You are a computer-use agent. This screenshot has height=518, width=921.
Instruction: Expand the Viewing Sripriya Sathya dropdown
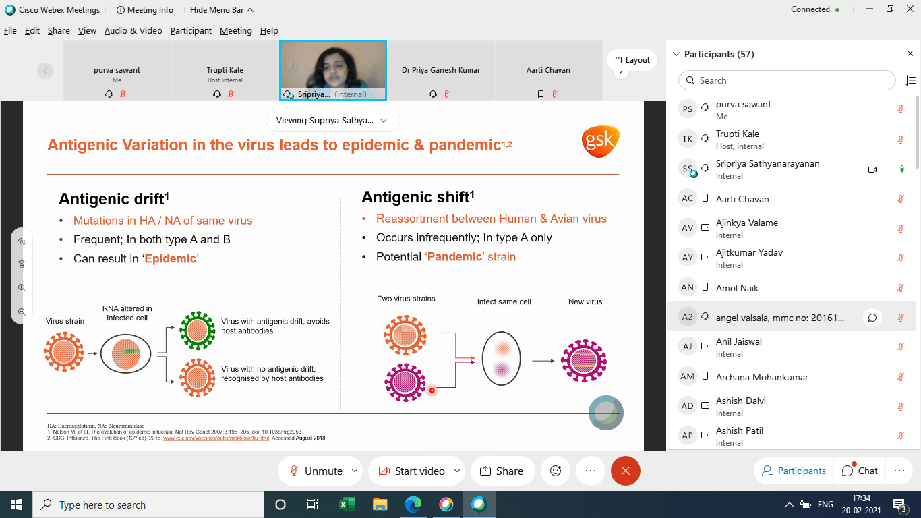(x=333, y=121)
